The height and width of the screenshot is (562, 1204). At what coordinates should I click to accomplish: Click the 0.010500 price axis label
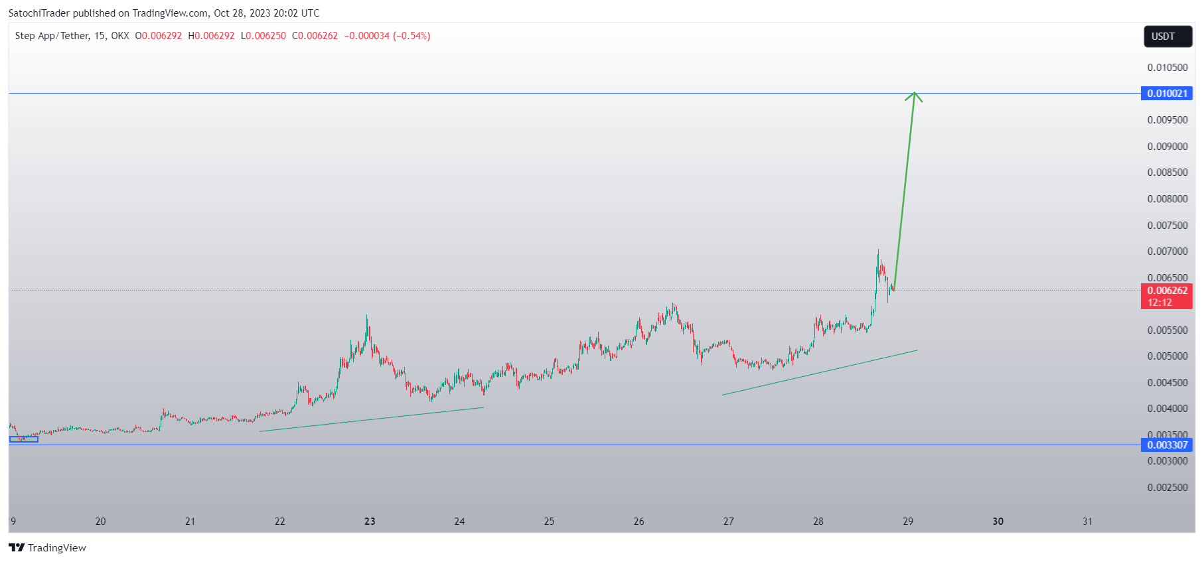pos(1167,68)
